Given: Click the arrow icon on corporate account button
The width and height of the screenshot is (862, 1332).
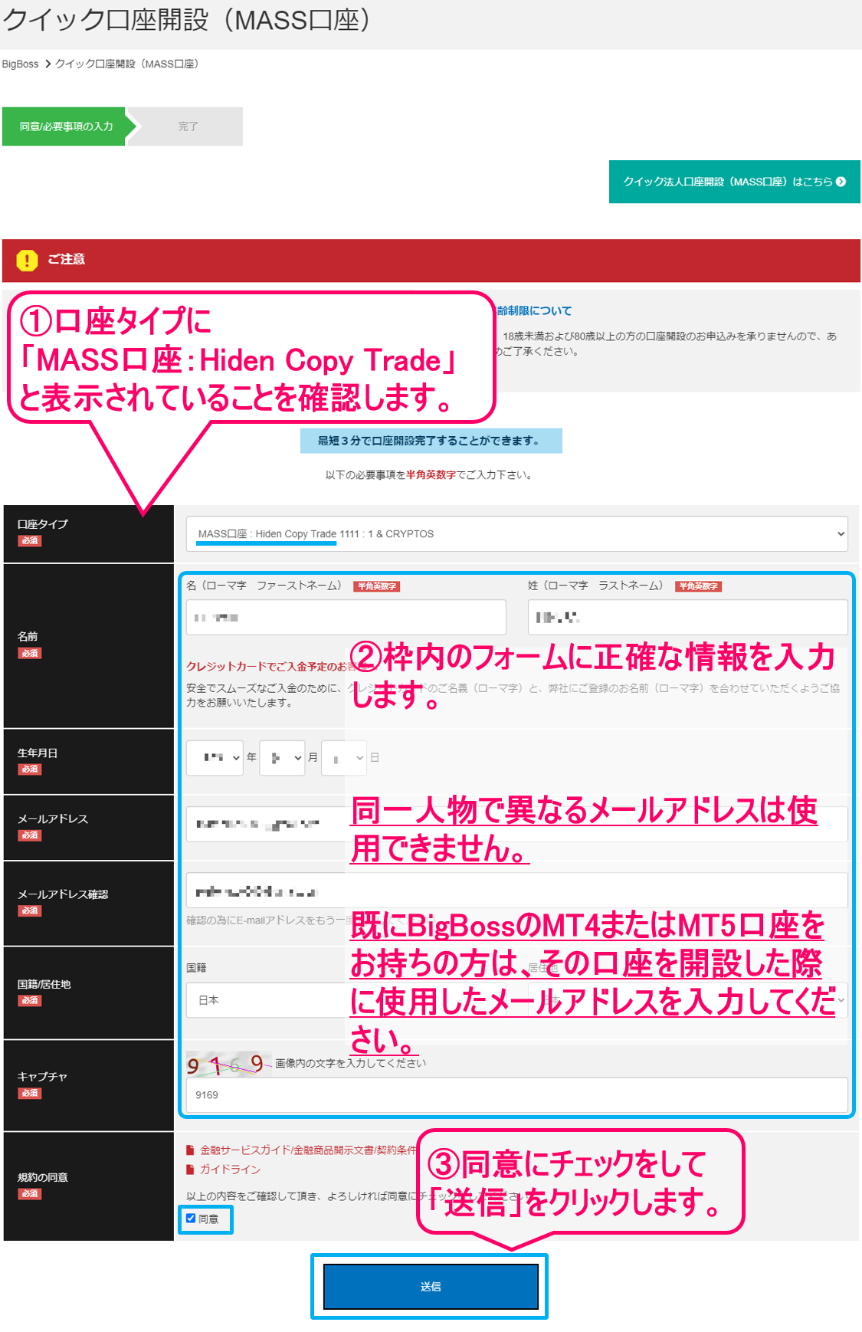Looking at the screenshot, I should pyautogui.click(x=841, y=182).
